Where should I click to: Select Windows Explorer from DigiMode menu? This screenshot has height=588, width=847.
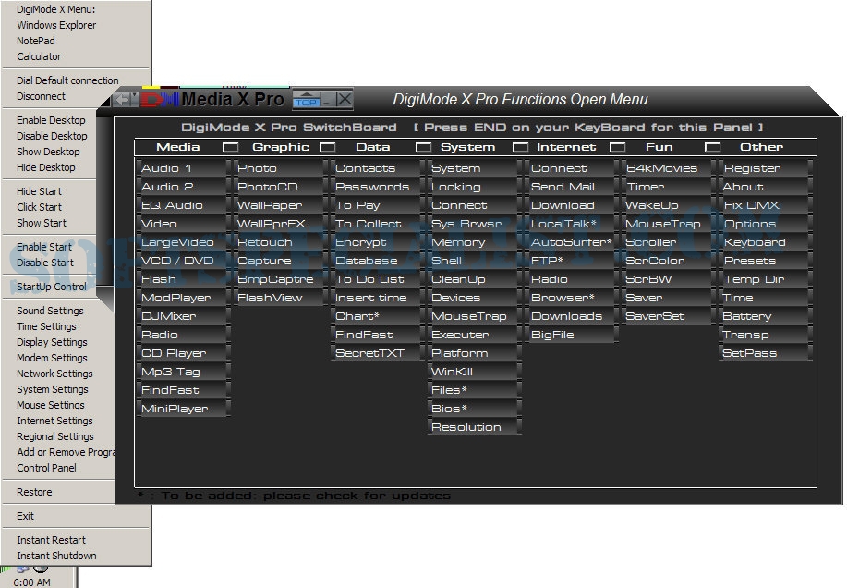(56, 25)
